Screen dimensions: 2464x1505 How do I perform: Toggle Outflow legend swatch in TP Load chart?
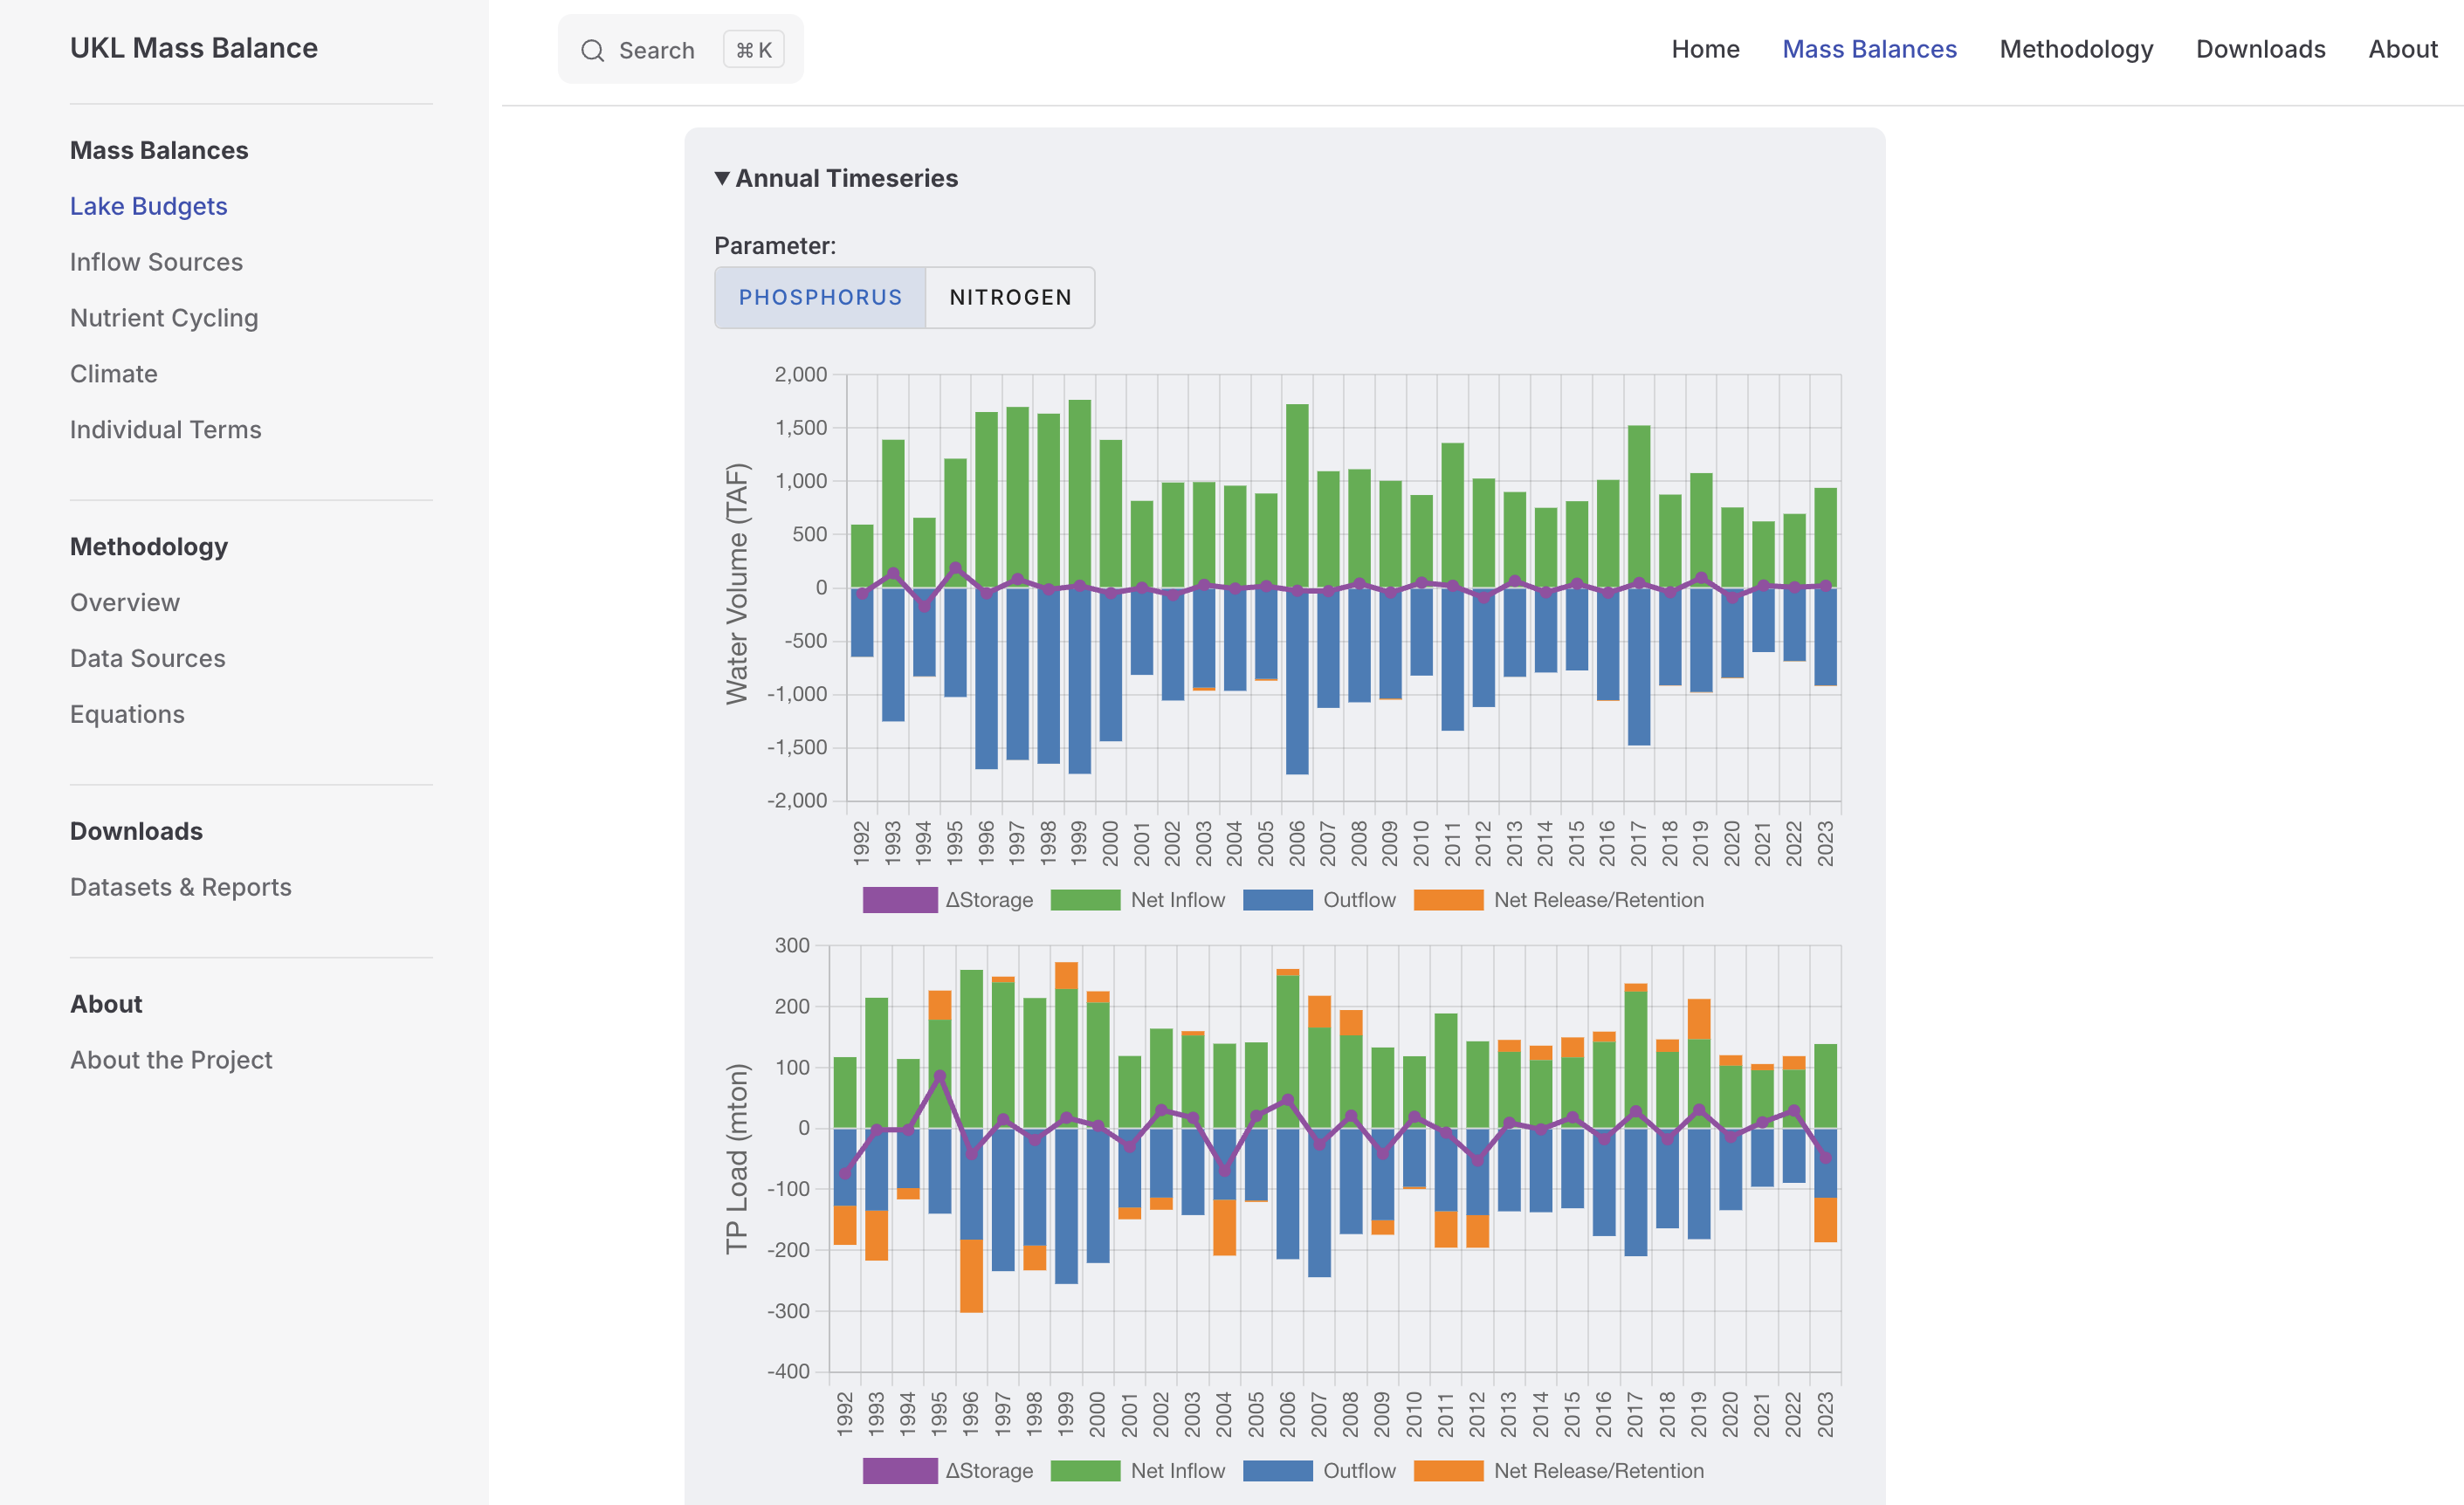[x=1277, y=1471]
